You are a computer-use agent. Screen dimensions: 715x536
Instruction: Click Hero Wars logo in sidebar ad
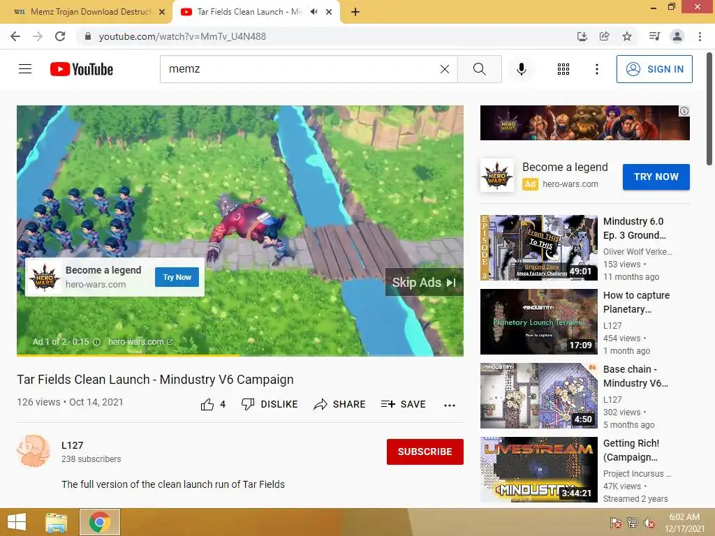pos(497,175)
